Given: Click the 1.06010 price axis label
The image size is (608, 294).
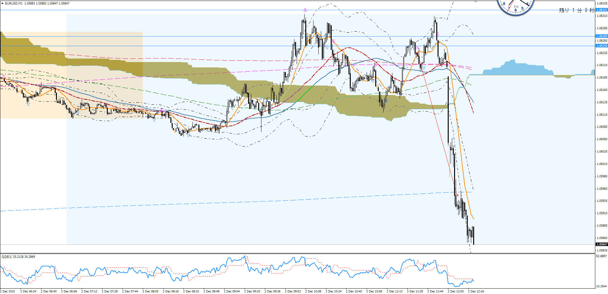Looking at the screenshot, I should click(x=601, y=164).
